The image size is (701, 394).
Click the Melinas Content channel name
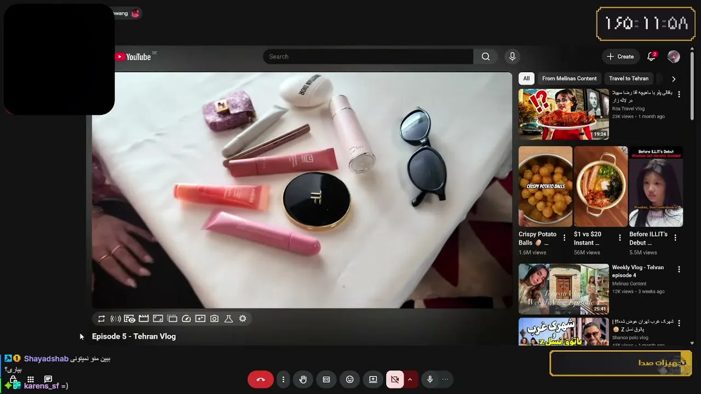629,283
